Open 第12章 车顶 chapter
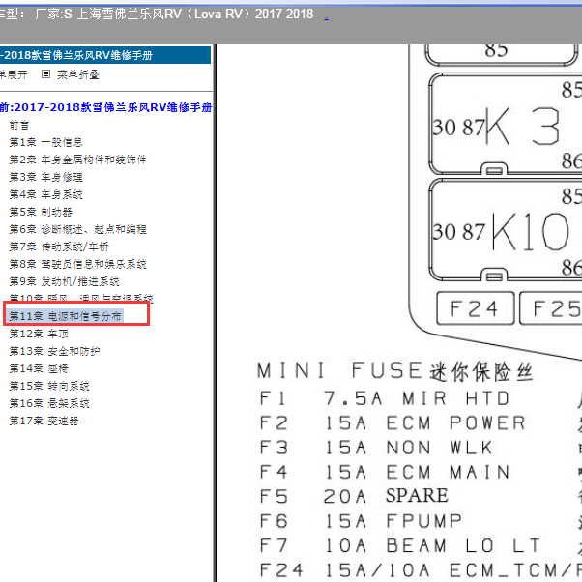 pyautogui.click(x=39, y=334)
